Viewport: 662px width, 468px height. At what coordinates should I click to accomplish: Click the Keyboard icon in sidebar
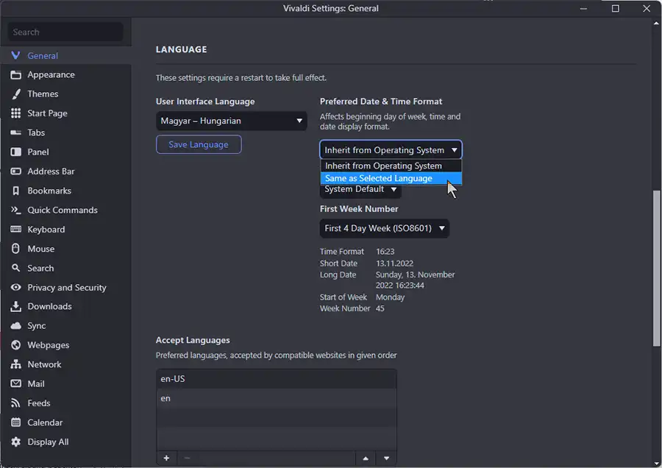tap(15, 230)
